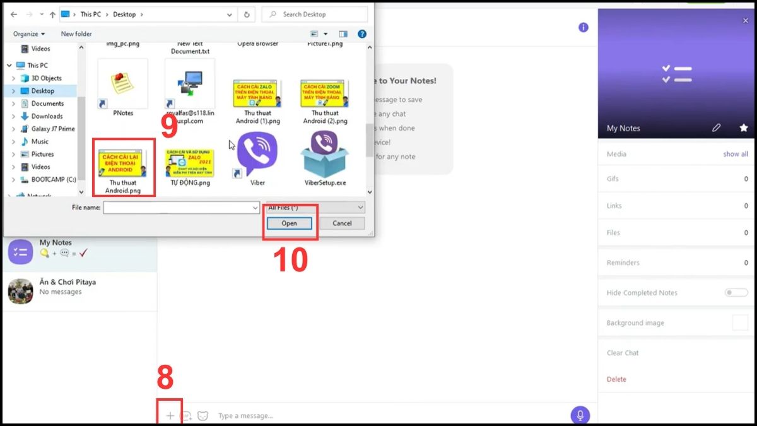The width and height of the screenshot is (757, 426).
Task: Click the plus attach icon in message bar
Action: [x=170, y=416]
